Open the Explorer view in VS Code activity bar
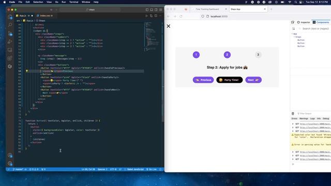 click(x=10, y=17)
